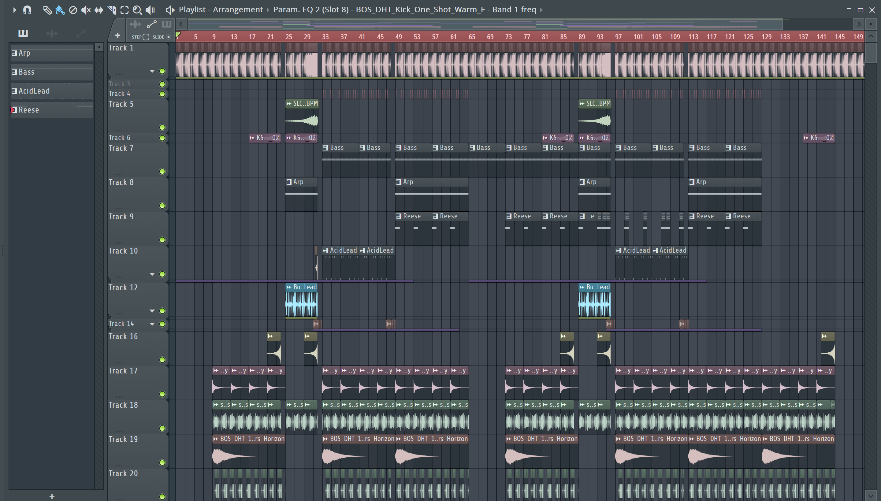Select the Mute tool speaker icon
Image resolution: width=881 pixels, height=501 pixels.
coord(86,10)
